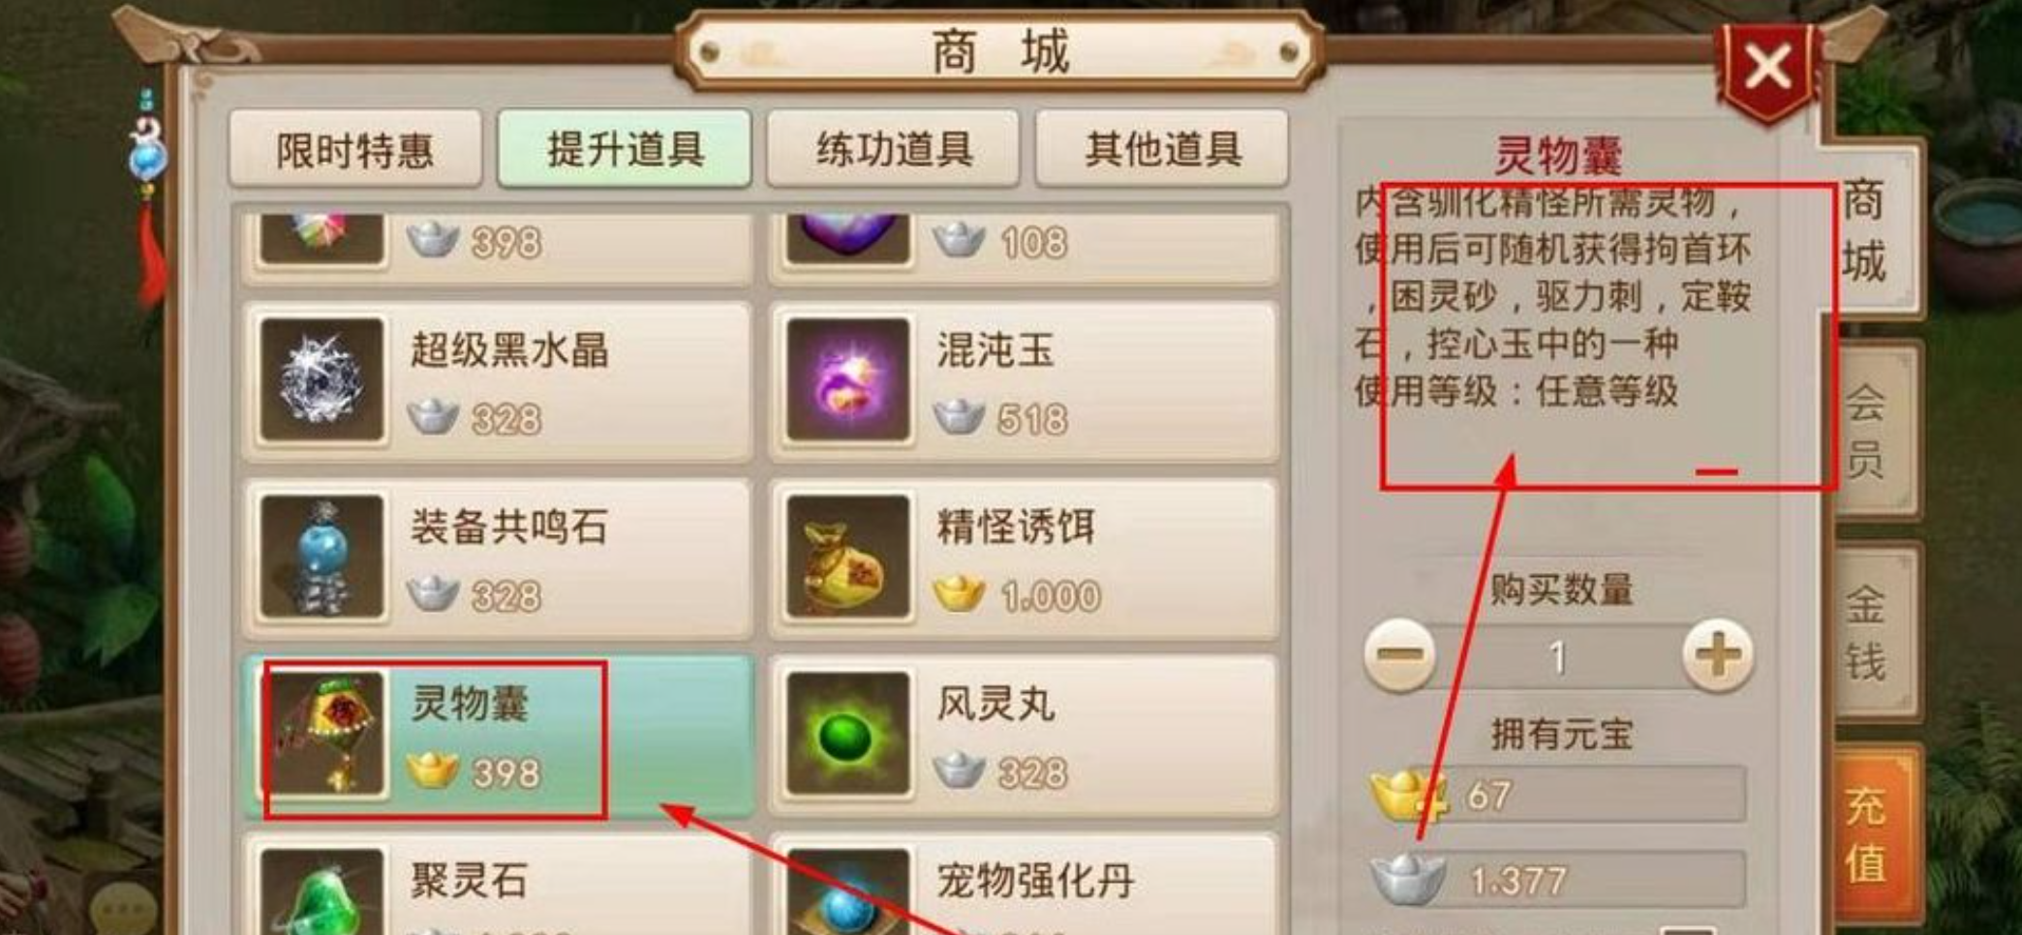Choose the 装备共鸣石 item icon
Screen dimensions: 2022x935
click(322, 558)
